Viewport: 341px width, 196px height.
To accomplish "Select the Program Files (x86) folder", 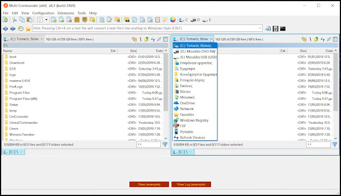I will pyautogui.click(x=23, y=99).
